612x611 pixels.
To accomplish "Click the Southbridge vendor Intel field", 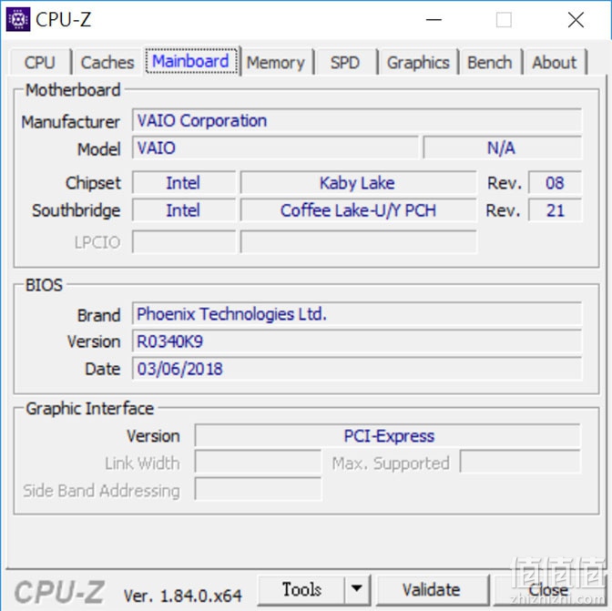I will click(x=184, y=210).
